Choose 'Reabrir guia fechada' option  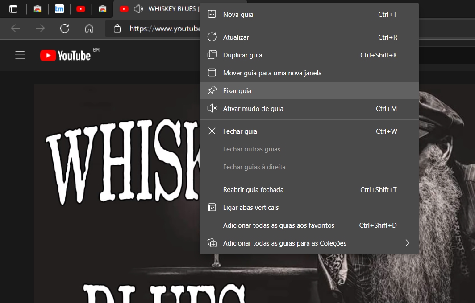[x=309, y=190]
